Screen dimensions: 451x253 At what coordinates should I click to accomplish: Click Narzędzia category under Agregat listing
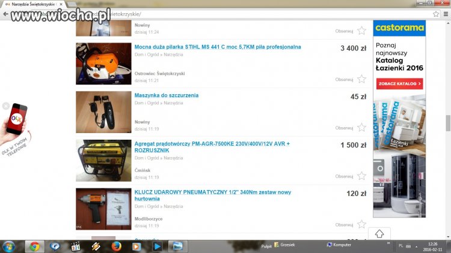click(173, 158)
